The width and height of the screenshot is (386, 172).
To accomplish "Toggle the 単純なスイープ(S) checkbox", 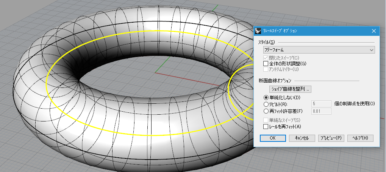I will click(266, 120).
